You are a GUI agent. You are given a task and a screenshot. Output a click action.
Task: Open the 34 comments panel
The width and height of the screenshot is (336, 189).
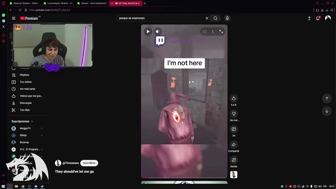pyautogui.click(x=234, y=129)
